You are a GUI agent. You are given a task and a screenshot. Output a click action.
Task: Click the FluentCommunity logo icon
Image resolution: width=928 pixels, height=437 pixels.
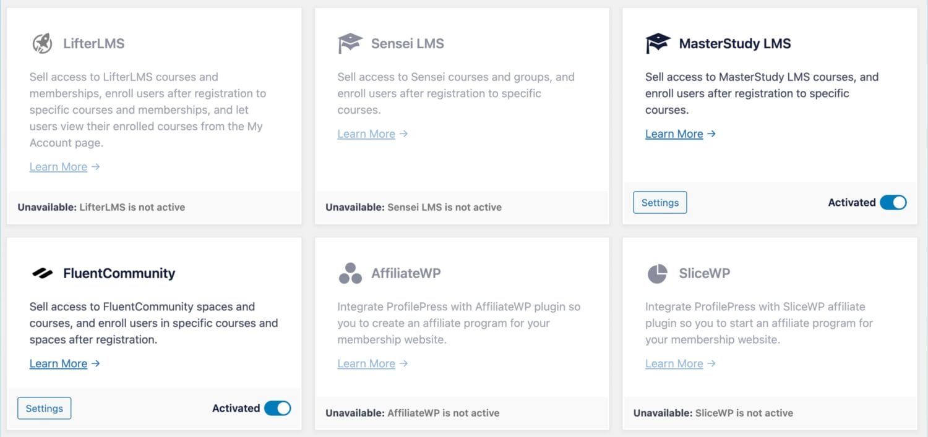[42, 273]
